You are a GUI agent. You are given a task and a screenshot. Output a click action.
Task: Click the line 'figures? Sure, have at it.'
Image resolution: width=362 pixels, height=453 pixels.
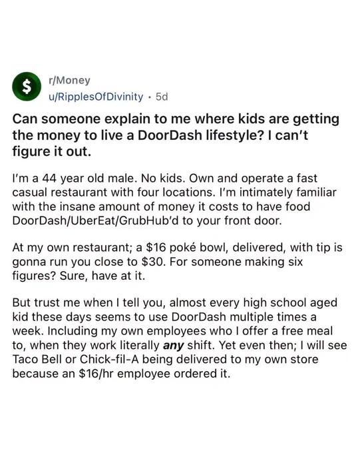click(x=79, y=276)
